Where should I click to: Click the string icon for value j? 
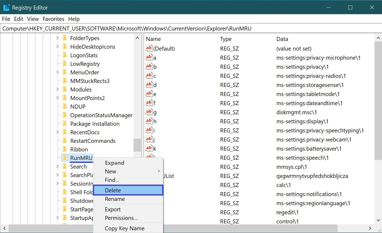149,139
